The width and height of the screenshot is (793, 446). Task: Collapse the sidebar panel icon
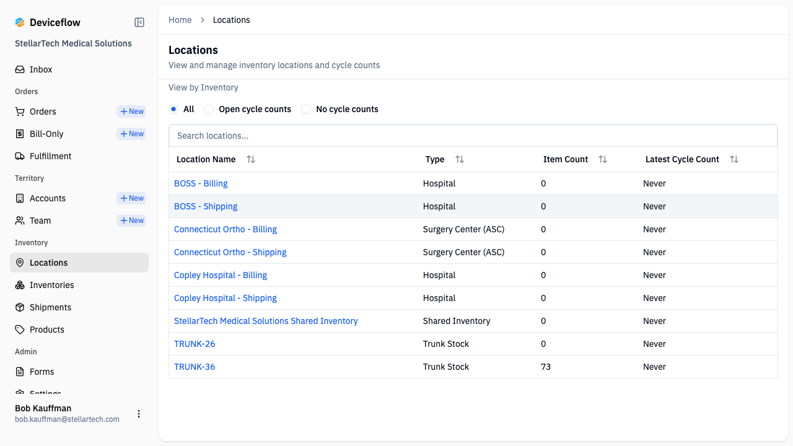point(139,22)
